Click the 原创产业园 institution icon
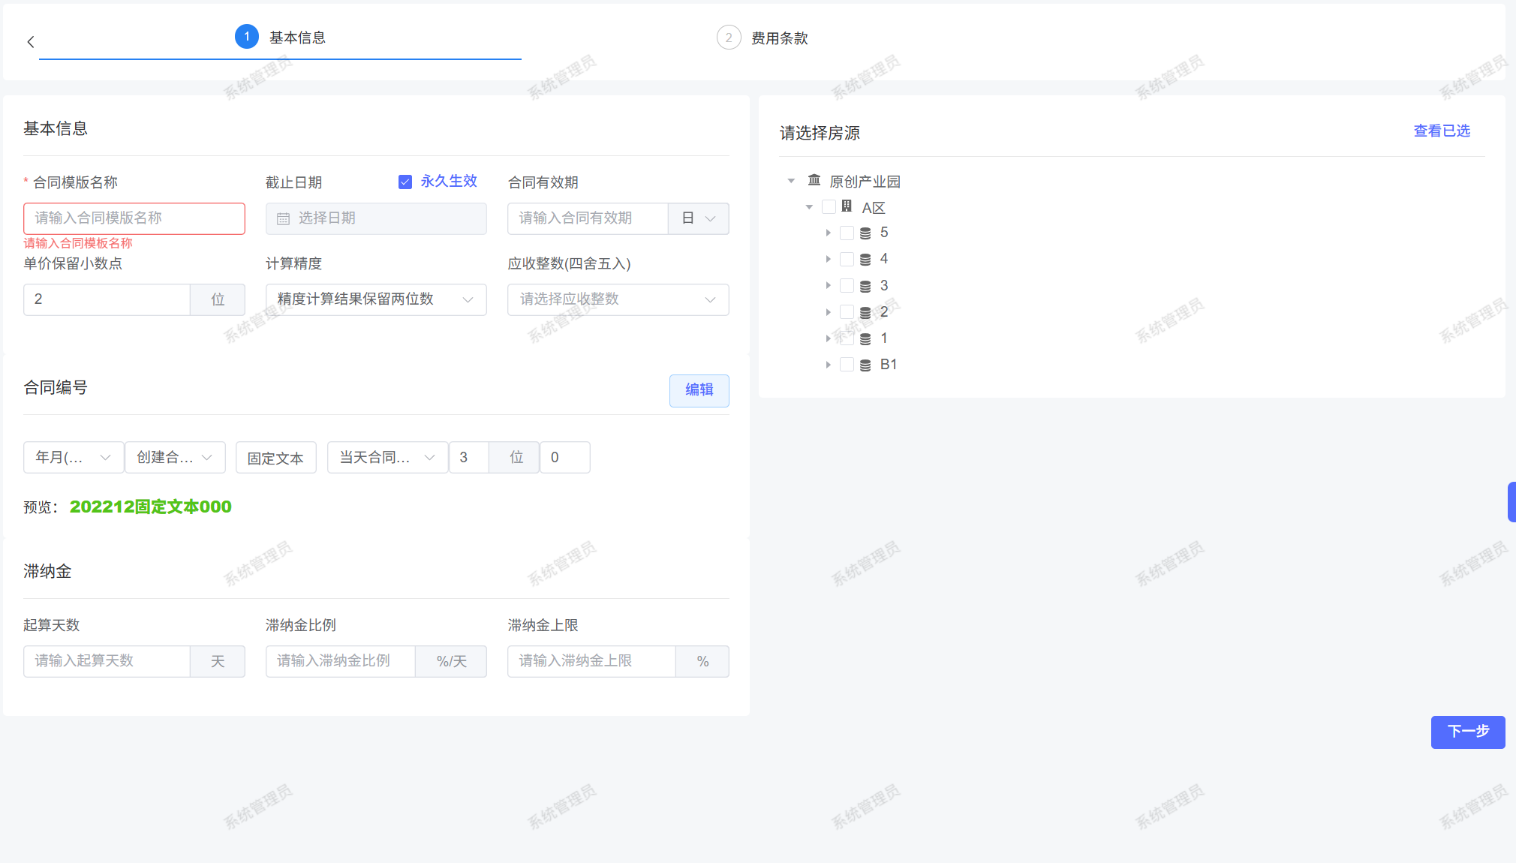The width and height of the screenshot is (1516, 863). click(x=814, y=180)
